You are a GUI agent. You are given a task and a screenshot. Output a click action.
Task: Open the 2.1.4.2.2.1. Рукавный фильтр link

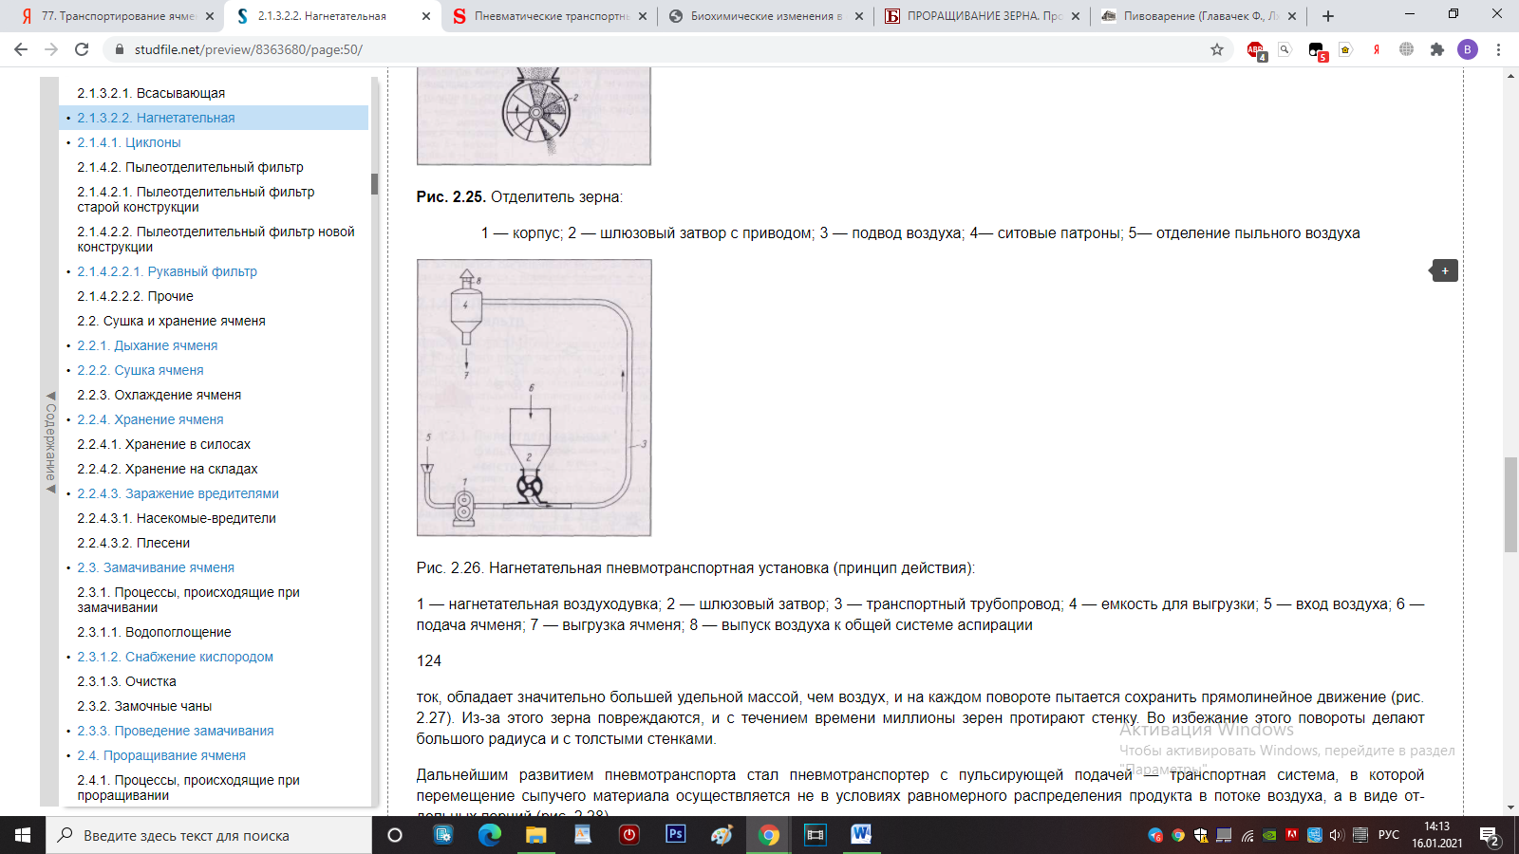pos(167,271)
